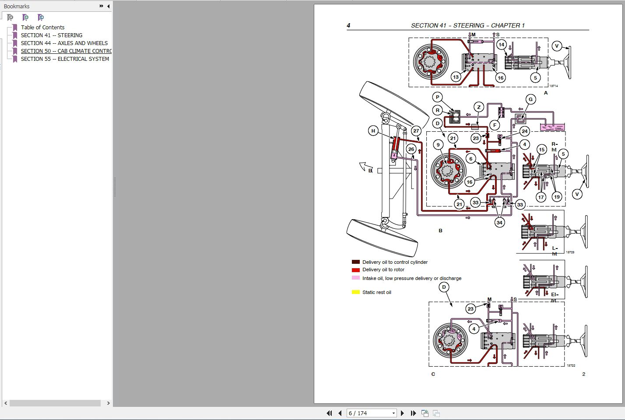Click the delete bookmark icon
This screenshot has height=420, width=625.
click(10, 17)
